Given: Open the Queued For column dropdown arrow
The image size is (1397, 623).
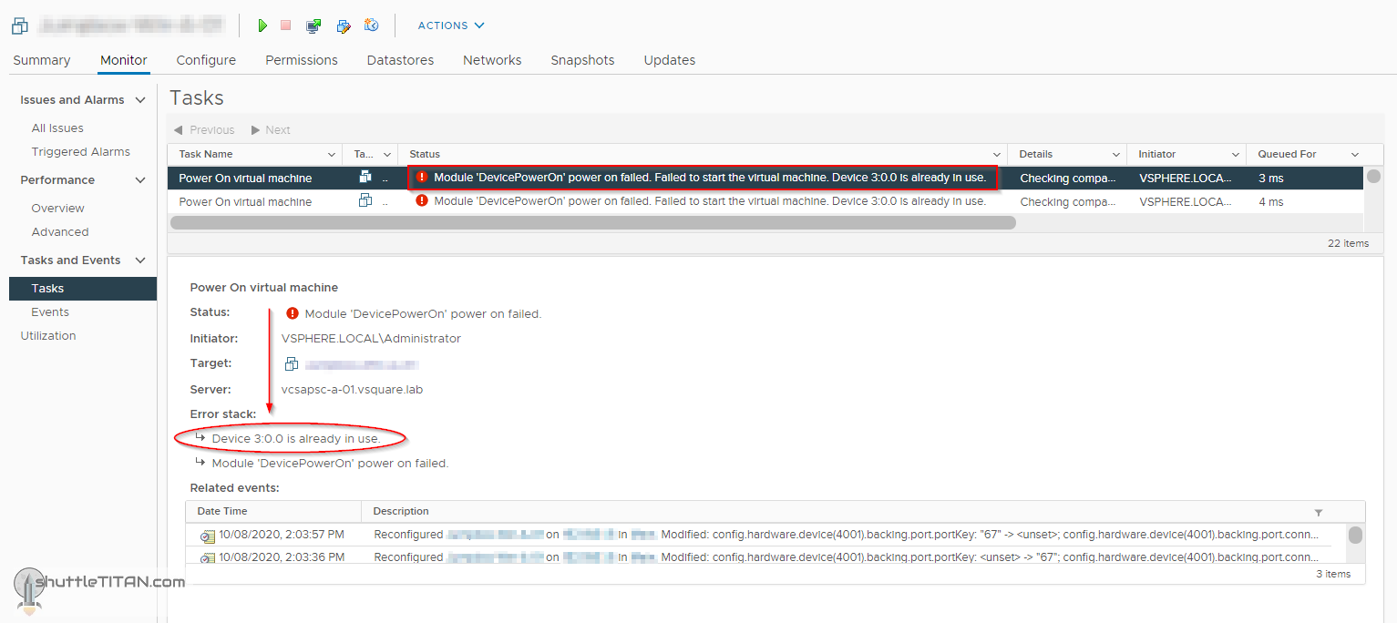Looking at the screenshot, I should click(1354, 155).
